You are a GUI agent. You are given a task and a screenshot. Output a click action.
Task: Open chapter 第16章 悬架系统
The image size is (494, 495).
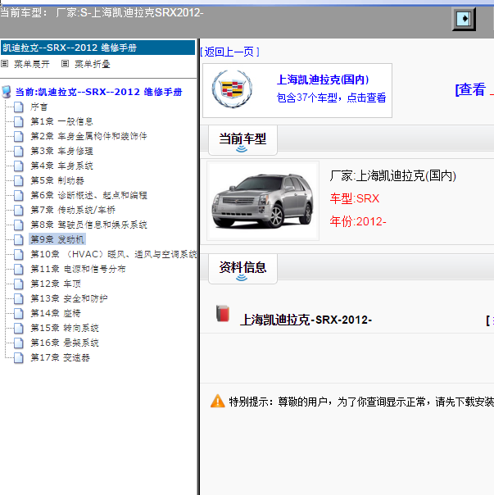pos(65,343)
